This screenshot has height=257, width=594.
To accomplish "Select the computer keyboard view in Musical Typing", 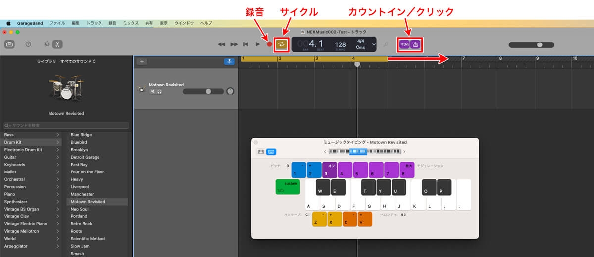I will pyautogui.click(x=271, y=152).
